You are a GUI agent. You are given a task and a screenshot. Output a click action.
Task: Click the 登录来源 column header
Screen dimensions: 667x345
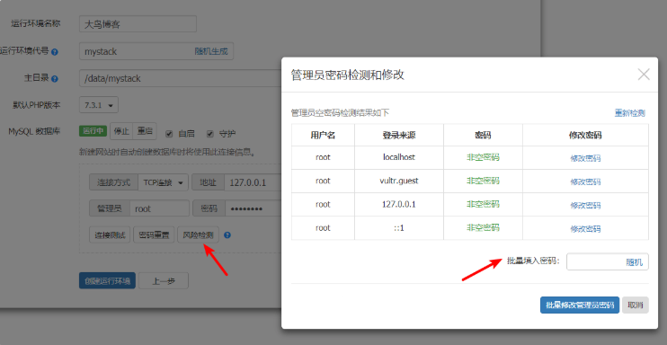399,136
